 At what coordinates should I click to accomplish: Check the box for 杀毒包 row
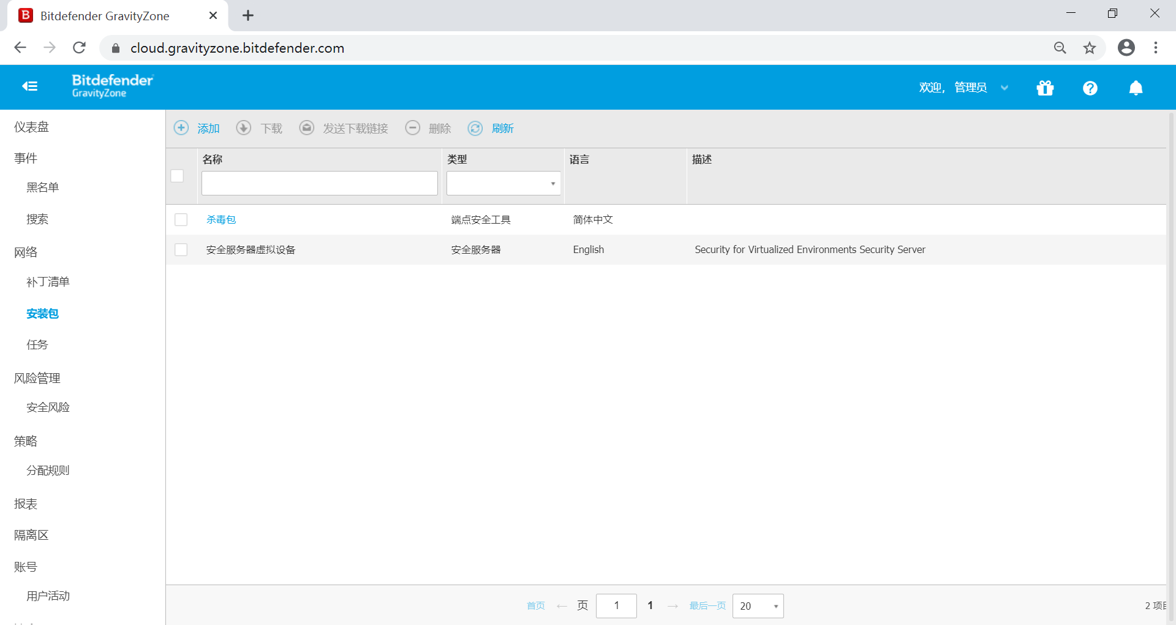pos(181,219)
